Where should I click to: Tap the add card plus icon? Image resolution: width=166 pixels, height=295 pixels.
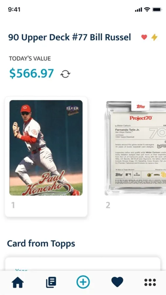83,282
